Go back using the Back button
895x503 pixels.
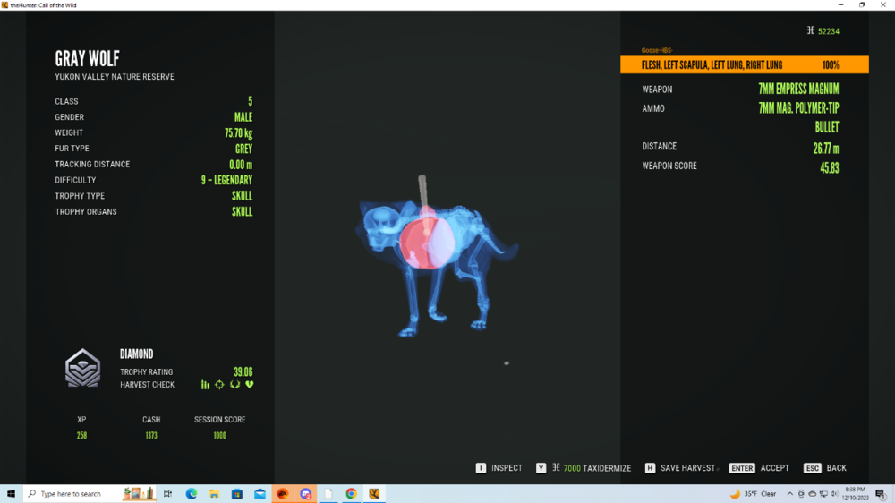coord(827,468)
